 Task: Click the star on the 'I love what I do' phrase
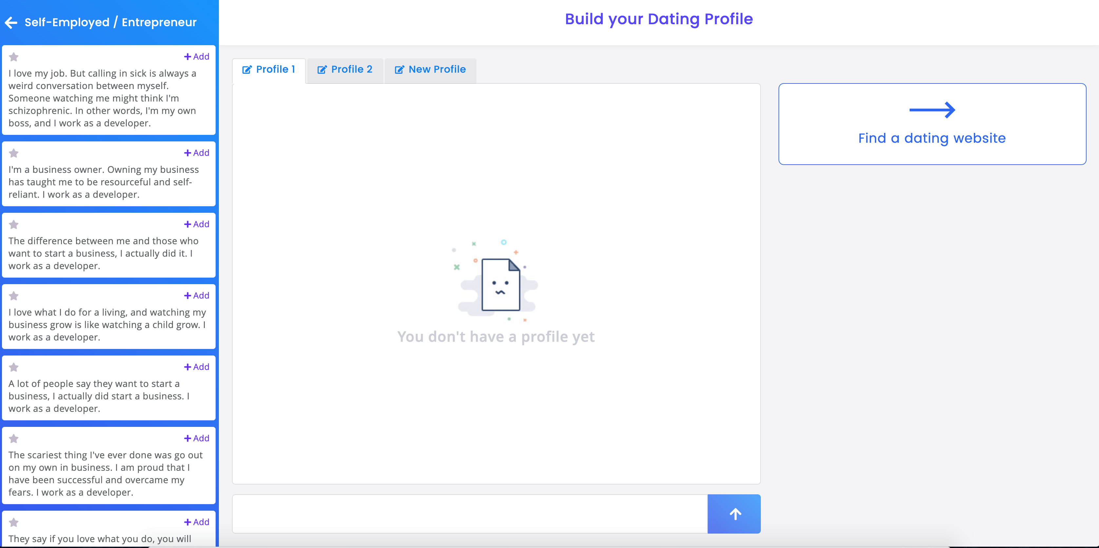point(14,296)
